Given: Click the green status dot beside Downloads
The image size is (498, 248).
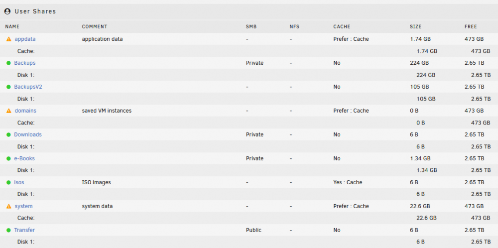Looking at the screenshot, I should (x=8, y=134).
